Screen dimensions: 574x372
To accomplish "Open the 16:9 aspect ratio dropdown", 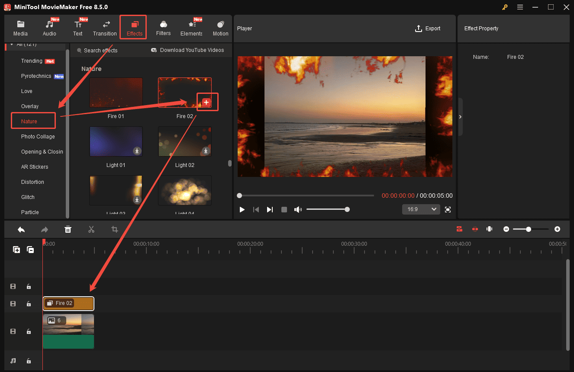I will coord(420,209).
